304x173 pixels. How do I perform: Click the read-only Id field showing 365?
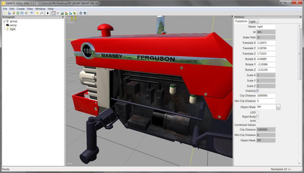266,32
